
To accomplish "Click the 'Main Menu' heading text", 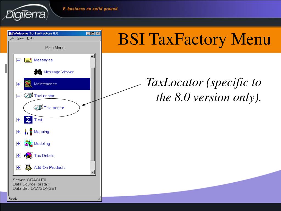I will [55, 48].
